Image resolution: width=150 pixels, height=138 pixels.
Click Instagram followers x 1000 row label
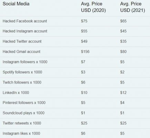click(x=25, y=62)
